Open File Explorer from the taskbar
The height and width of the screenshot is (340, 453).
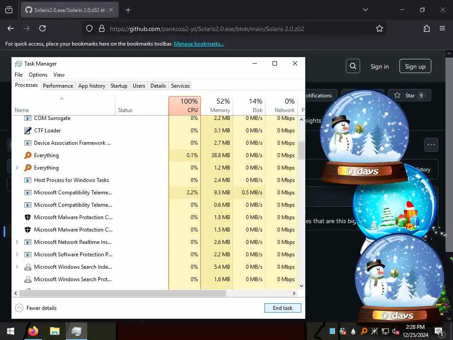click(54, 331)
